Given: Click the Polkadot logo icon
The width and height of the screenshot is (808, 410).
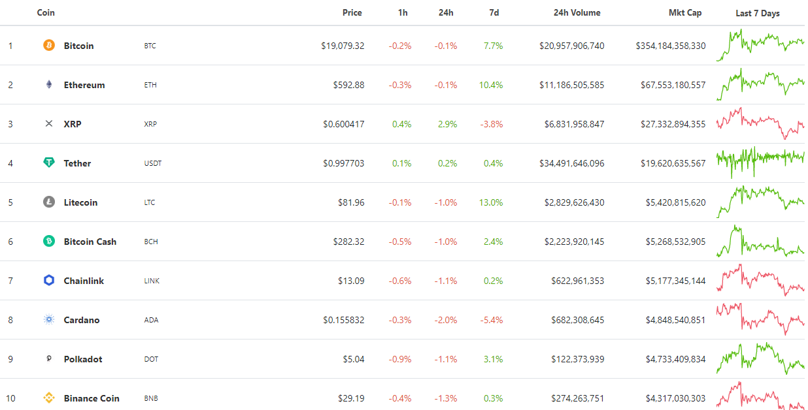Looking at the screenshot, I should [x=49, y=359].
